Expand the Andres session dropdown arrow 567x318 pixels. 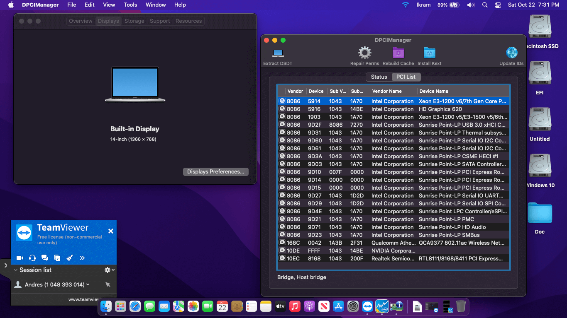tap(88, 284)
